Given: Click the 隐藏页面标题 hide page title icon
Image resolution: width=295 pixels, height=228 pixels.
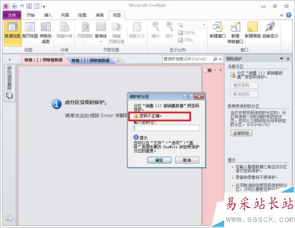Looking at the screenshot, I should tap(116, 27).
